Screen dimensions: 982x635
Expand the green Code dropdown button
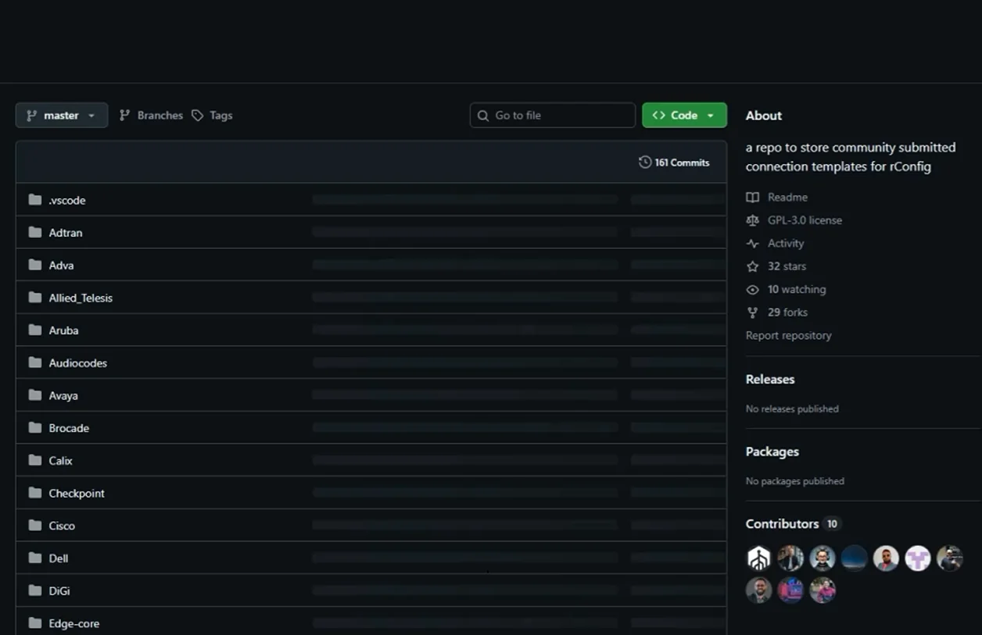[684, 115]
